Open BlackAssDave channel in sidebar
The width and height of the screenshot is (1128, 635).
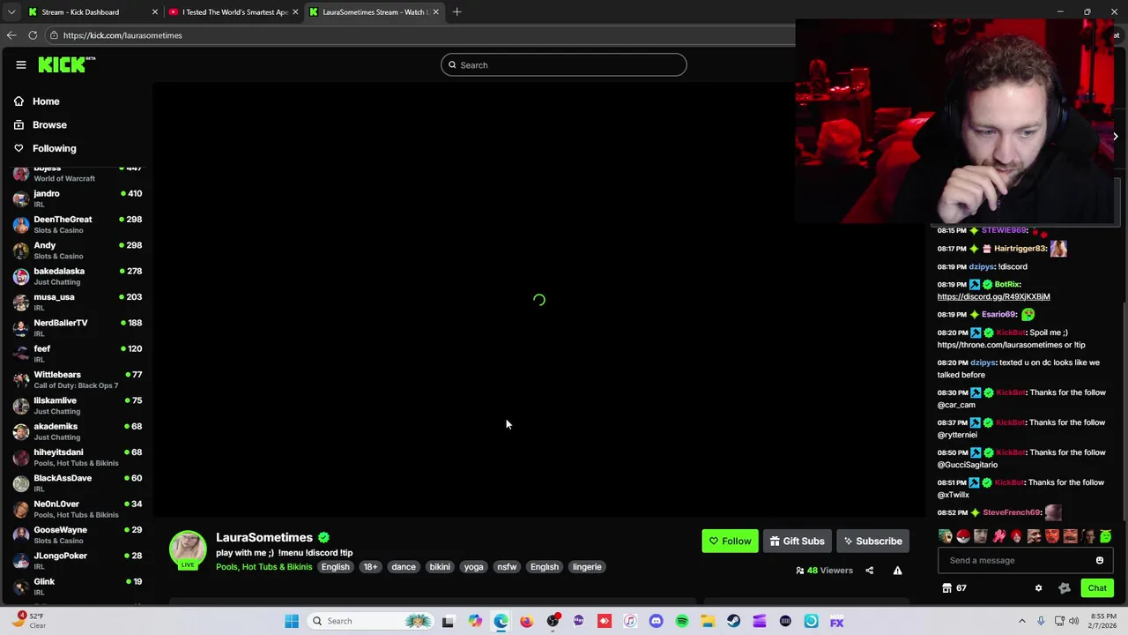(78, 483)
